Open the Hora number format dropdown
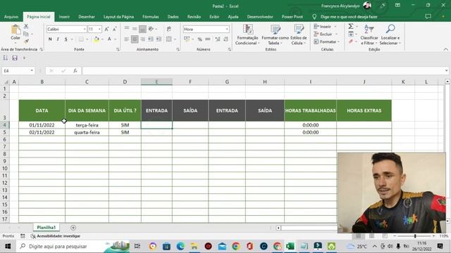 227,30
